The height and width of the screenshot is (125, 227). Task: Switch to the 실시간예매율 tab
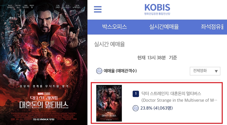click(164, 27)
